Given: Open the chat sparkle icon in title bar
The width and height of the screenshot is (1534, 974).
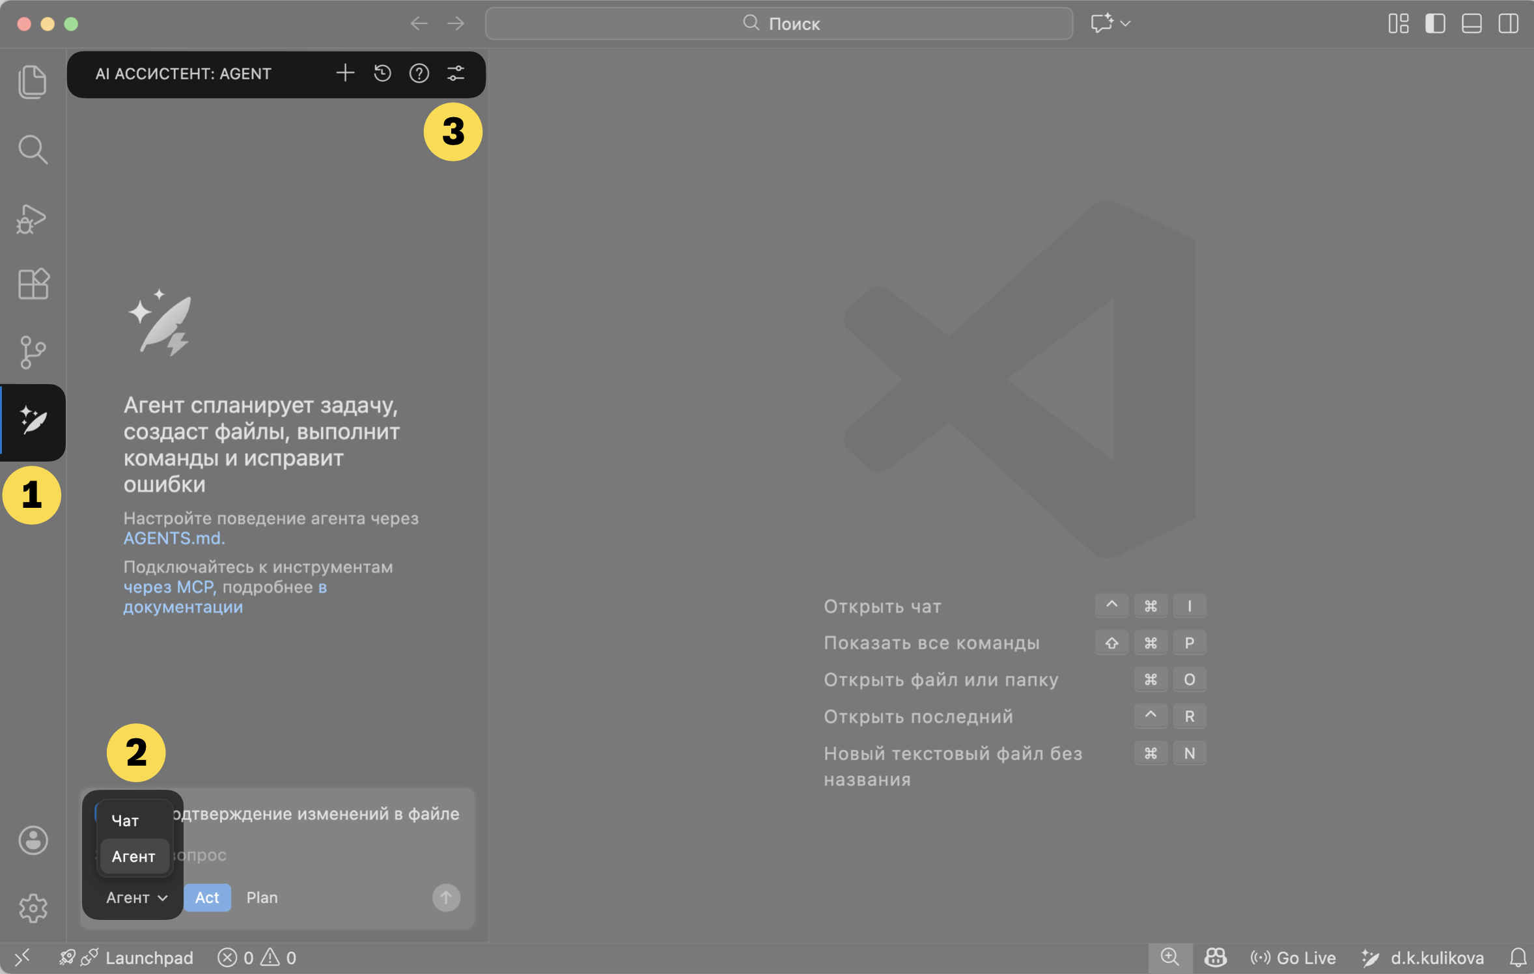Looking at the screenshot, I should (1102, 23).
